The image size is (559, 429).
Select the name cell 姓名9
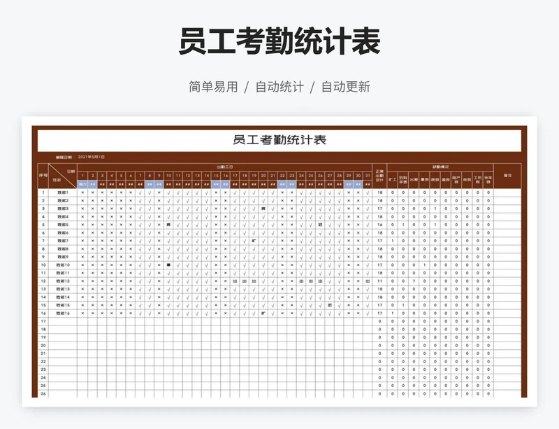63,257
